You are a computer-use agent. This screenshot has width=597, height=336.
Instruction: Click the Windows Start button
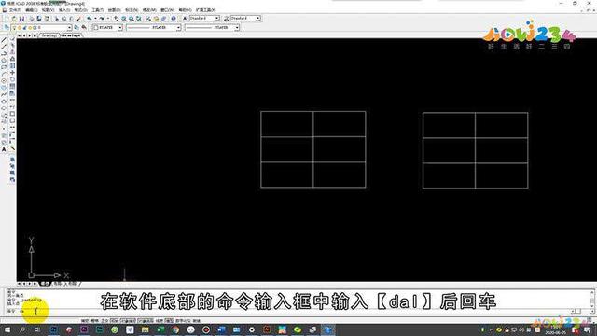click(7, 329)
